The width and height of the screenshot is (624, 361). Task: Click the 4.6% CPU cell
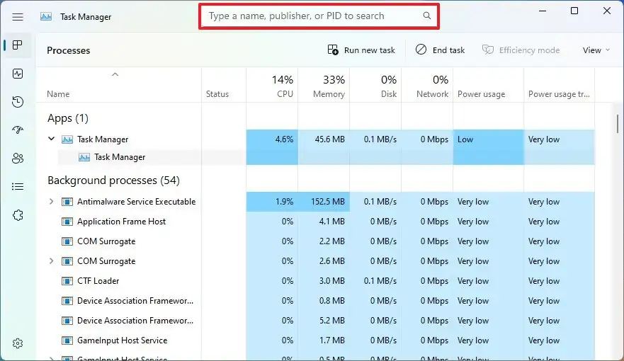tap(272, 139)
